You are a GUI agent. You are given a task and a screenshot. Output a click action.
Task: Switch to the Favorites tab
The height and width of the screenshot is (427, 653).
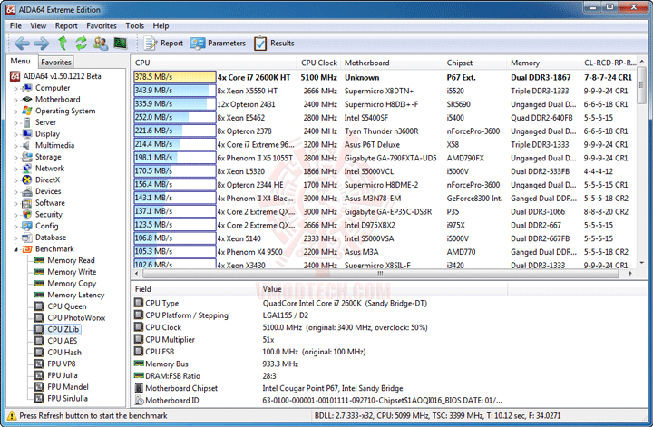[x=56, y=62]
